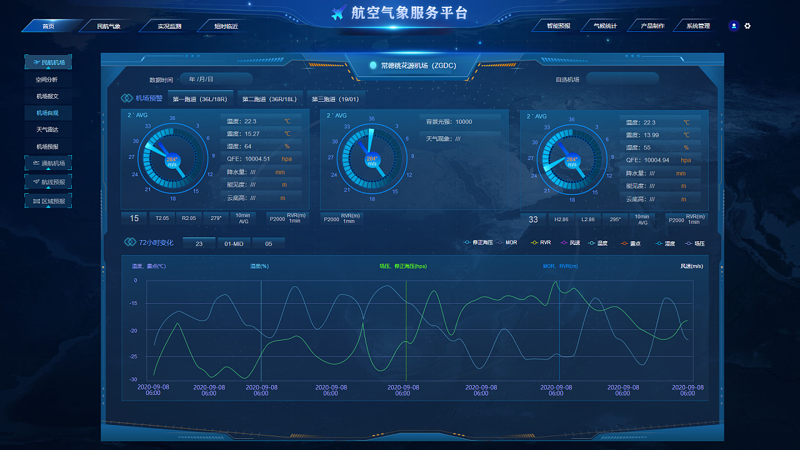Click the 常德桃花源机场 (ZGDC) title
This screenshot has width=800, height=450.
[419, 66]
